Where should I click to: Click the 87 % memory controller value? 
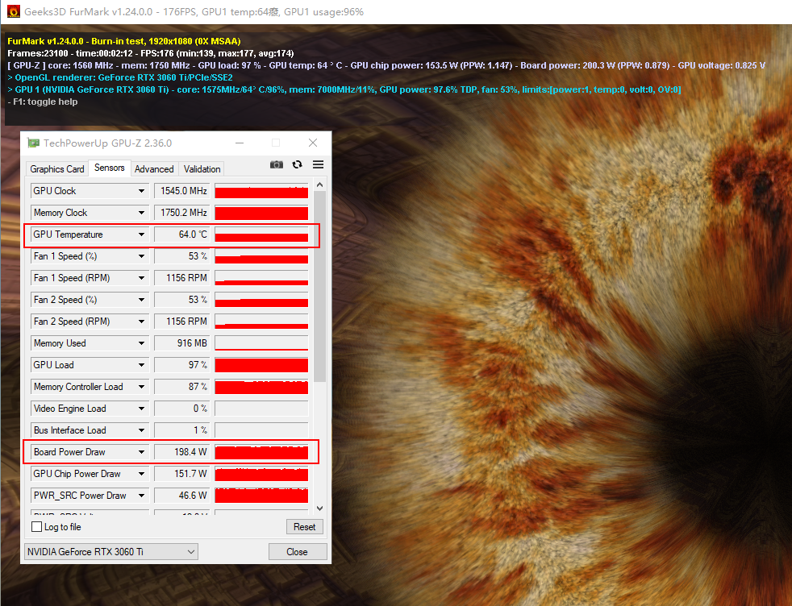click(x=181, y=387)
